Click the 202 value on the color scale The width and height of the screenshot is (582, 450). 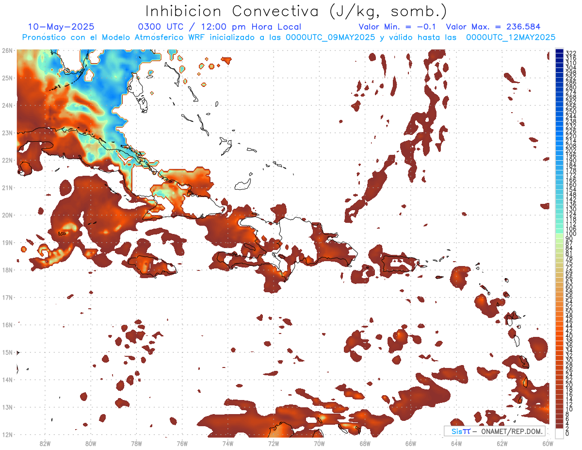point(571,150)
